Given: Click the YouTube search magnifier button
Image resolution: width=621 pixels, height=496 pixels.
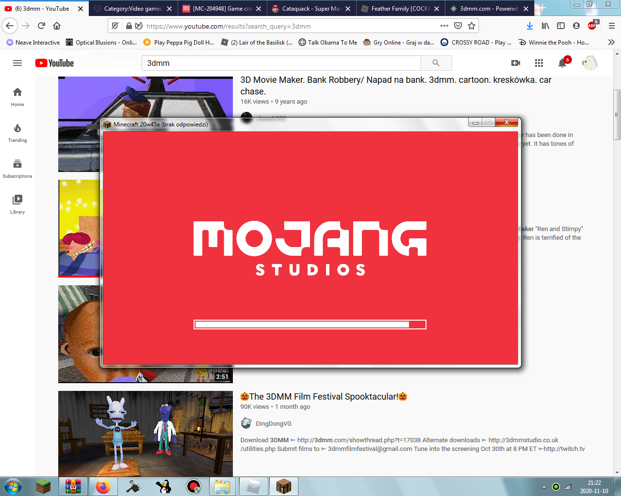Looking at the screenshot, I should 436,63.
